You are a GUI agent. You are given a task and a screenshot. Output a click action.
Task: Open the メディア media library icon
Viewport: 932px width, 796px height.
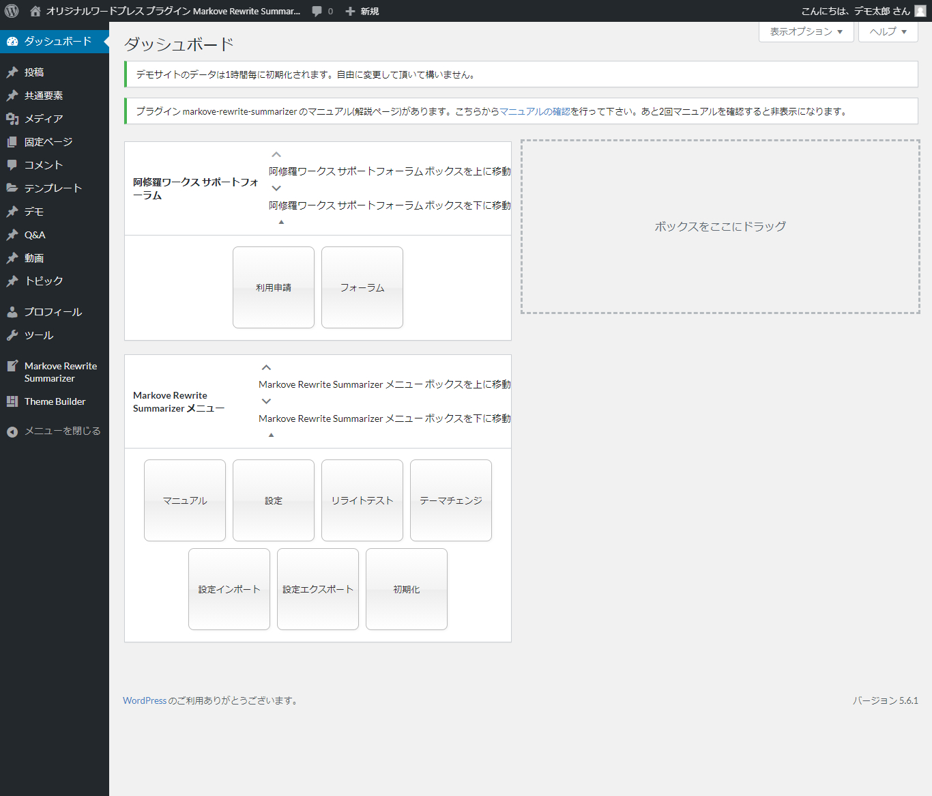click(x=12, y=119)
